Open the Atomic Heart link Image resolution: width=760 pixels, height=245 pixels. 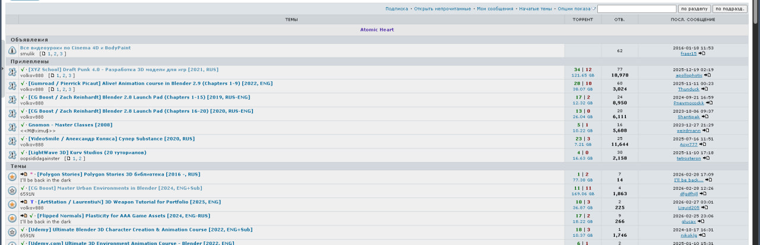coord(376,30)
